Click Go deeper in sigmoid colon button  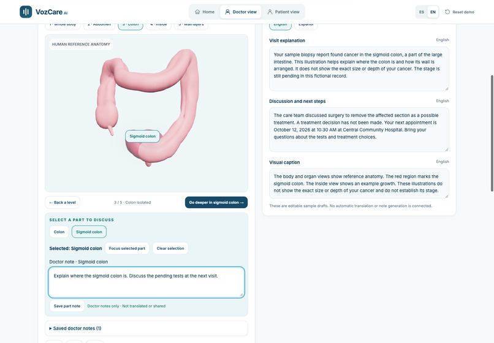(x=216, y=203)
